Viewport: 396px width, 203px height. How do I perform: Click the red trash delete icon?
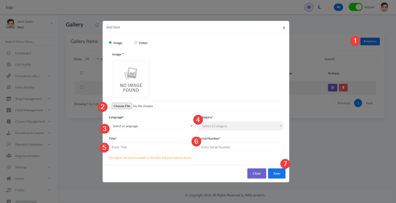pos(343,88)
